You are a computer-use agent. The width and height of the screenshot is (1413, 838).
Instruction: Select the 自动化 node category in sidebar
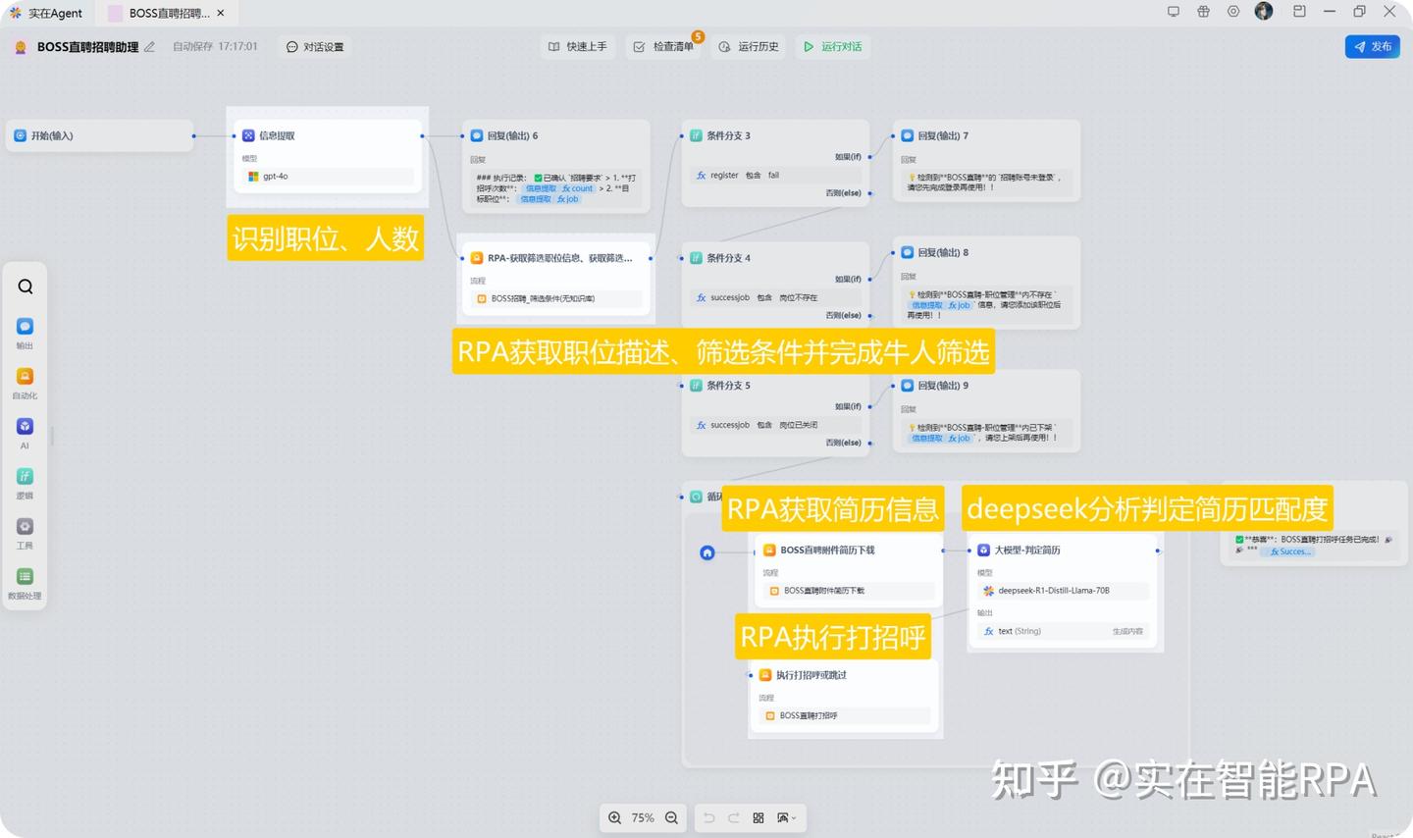pyautogui.click(x=25, y=383)
